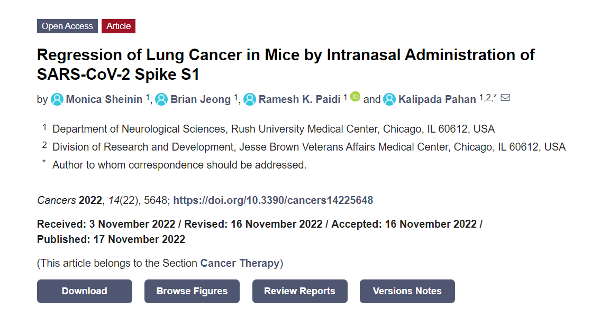
Task: Click Monica Sheinin's profile avatar icon
Action: 57,99
